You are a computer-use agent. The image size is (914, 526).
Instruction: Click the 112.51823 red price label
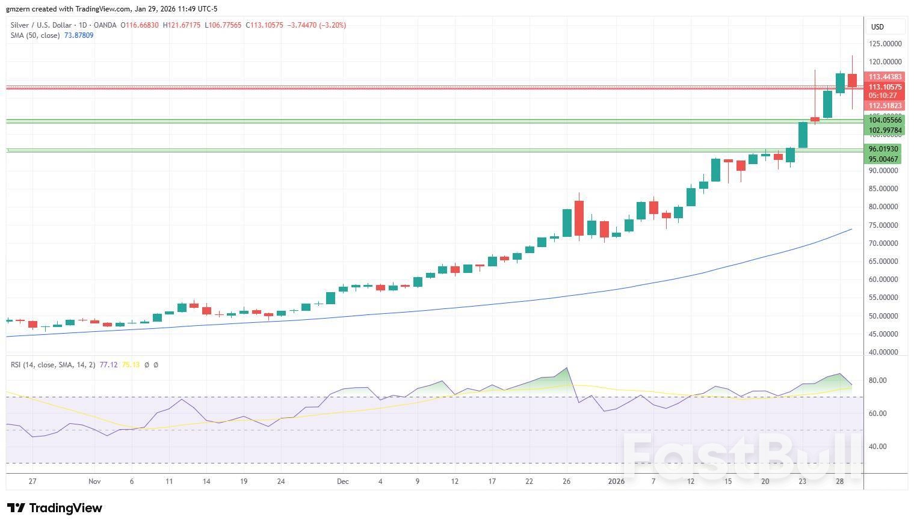(885, 106)
